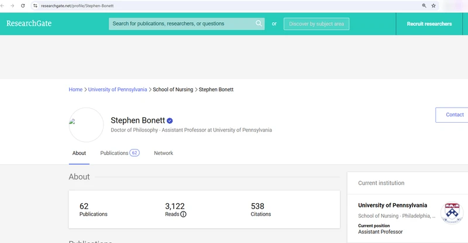The width and height of the screenshot is (468, 243).
Task: Click University of Pennsylvania in Current institution card
Action: tap(393, 206)
